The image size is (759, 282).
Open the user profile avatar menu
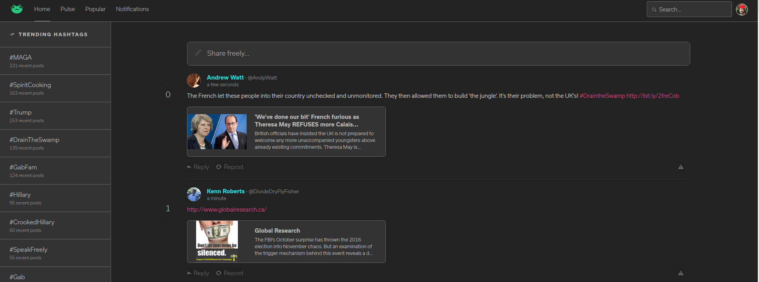[x=741, y=9]
